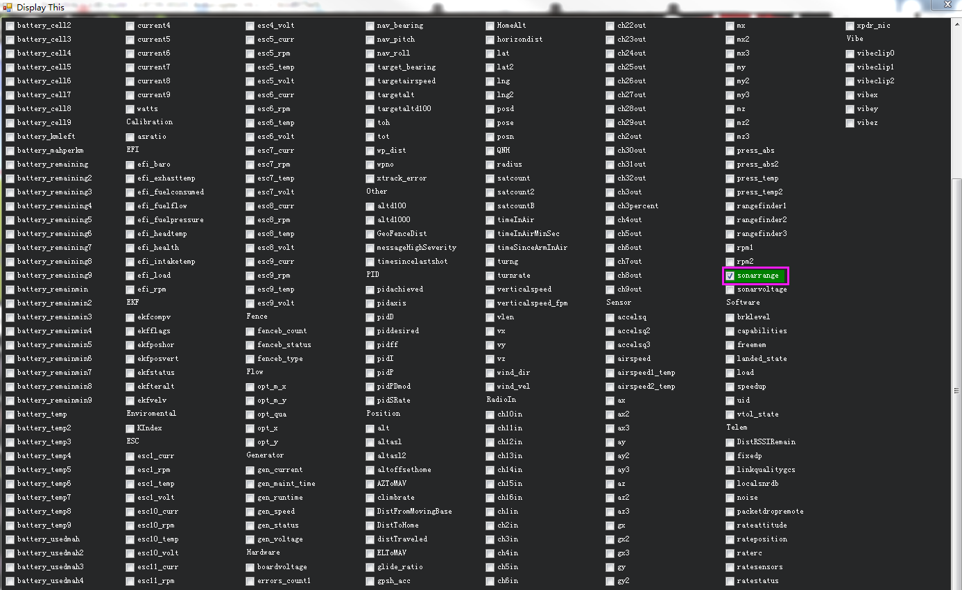The width and height of the screenshot is (962, 590).
Task: Check the xpdr_nic option
Action: (850, 26)
